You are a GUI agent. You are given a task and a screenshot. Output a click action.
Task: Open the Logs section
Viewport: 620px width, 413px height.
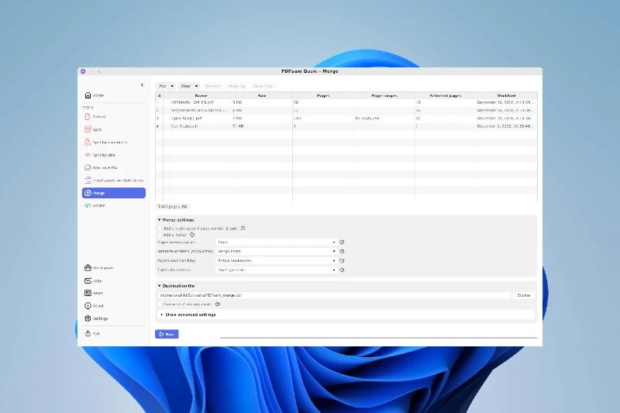(x=113, y=280)
